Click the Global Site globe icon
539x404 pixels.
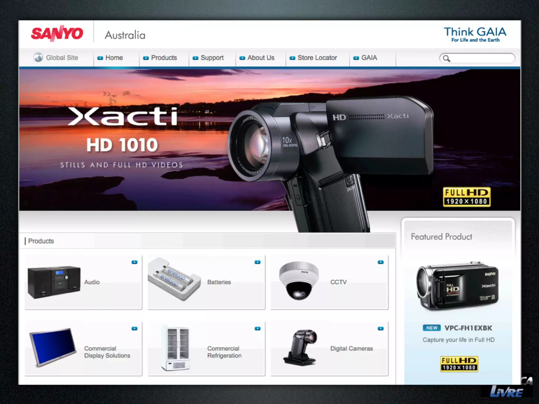pos(38,57)
